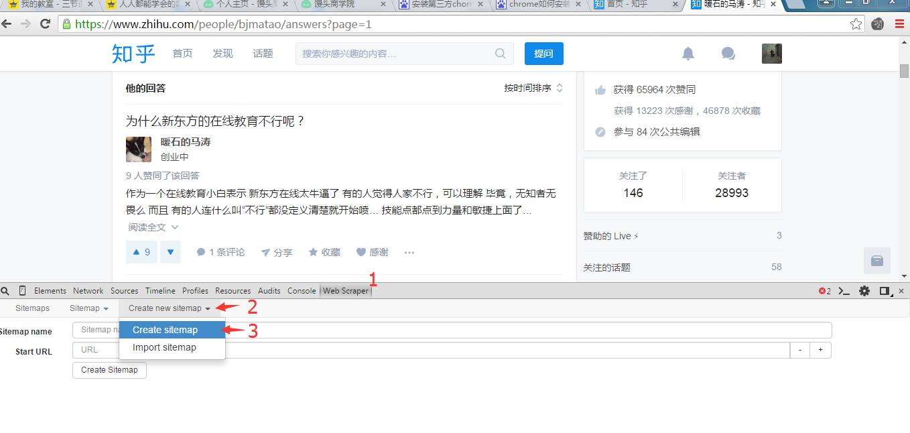The width and height of the screenshot is (910, 433).
Task: Click the DevTools dock side icon
Action: [x=885, y=291]
